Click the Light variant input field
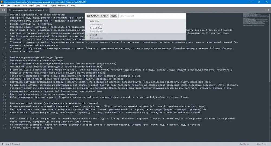This screenshot has height=146, width=271. 152,16
